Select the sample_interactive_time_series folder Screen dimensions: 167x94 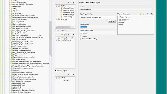23,4
